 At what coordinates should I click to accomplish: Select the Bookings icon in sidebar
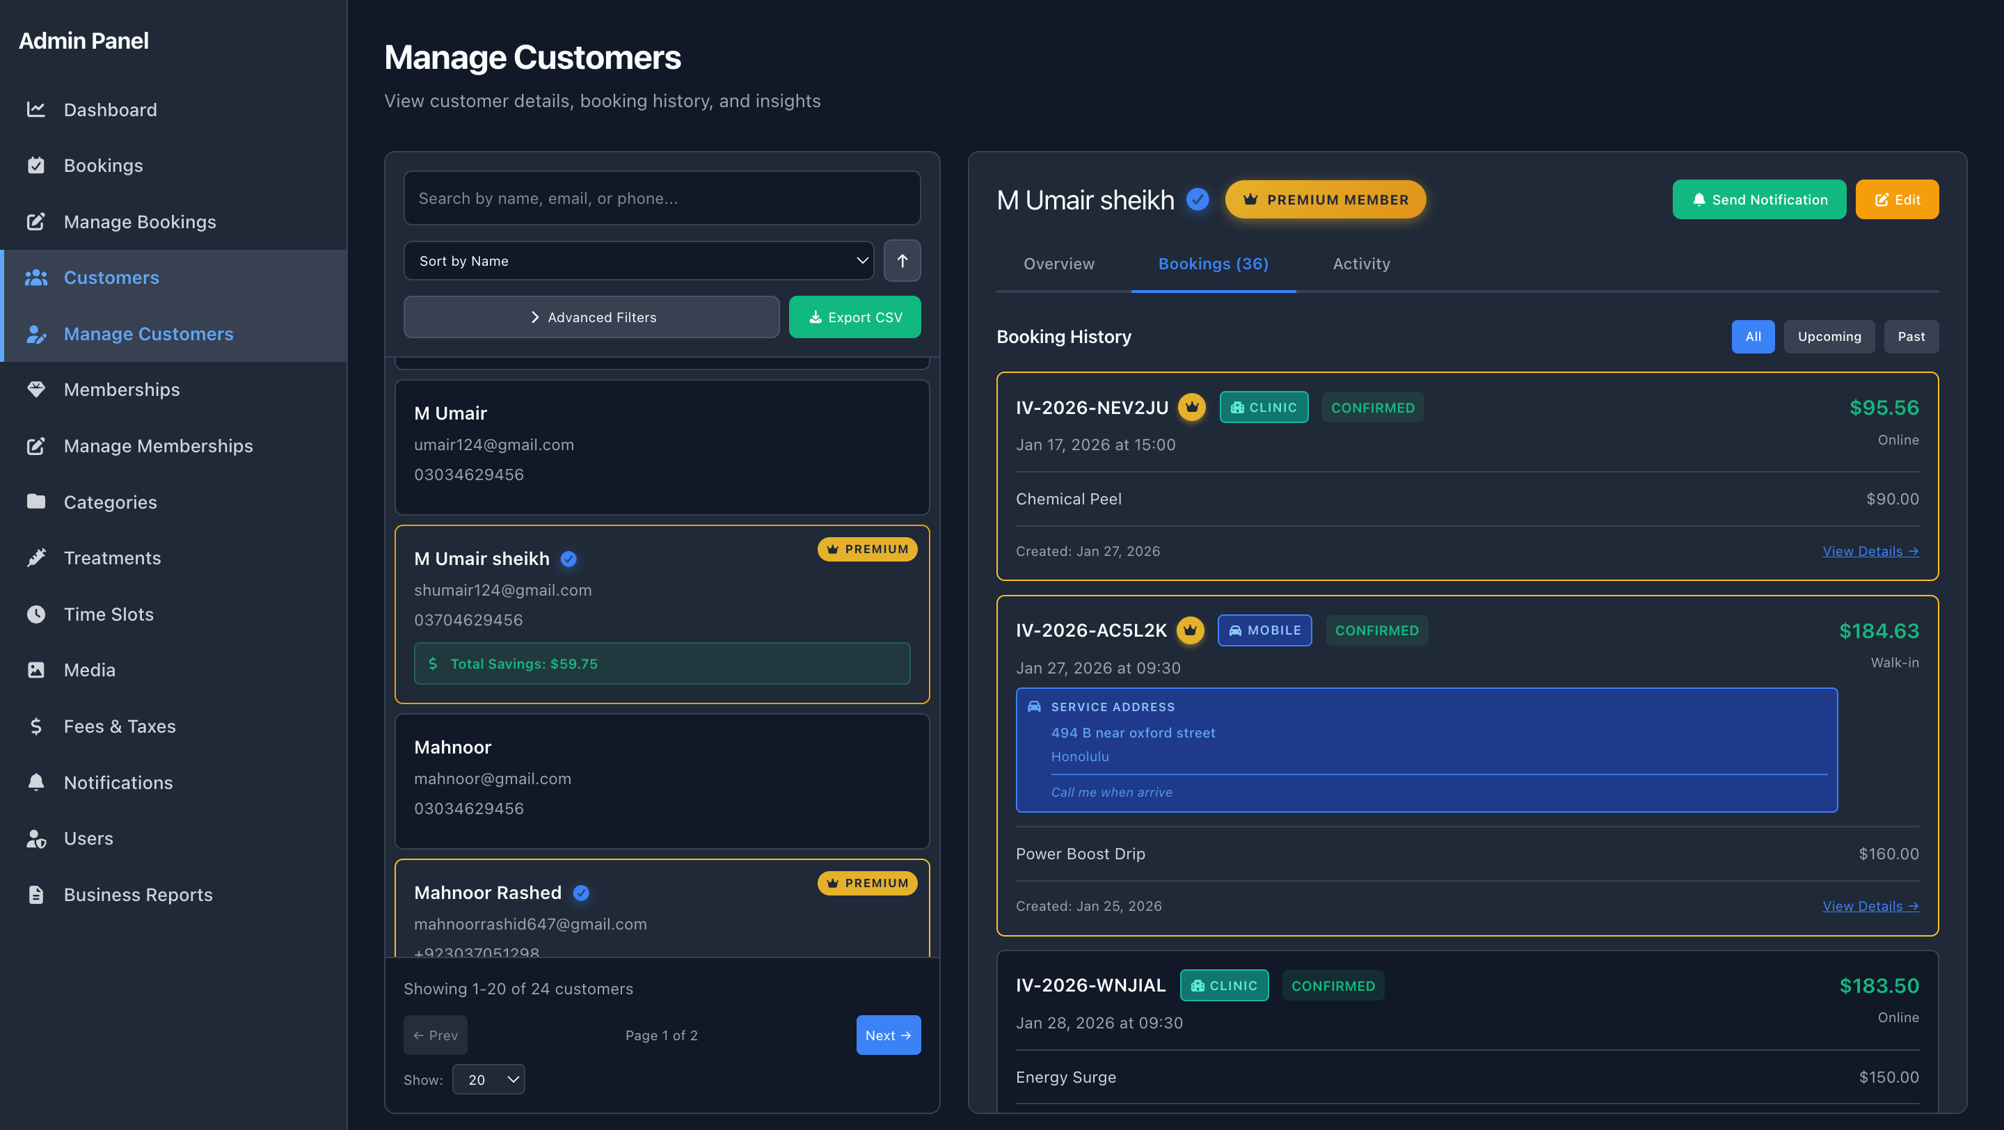coord(37,165)
